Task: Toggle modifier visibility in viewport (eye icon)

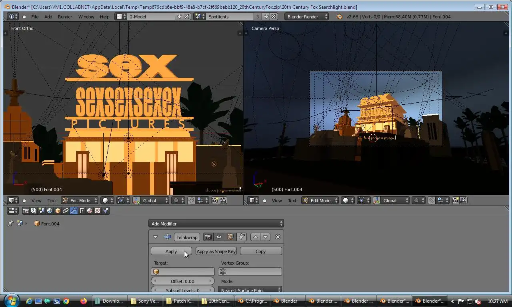Action: point(219,237)
